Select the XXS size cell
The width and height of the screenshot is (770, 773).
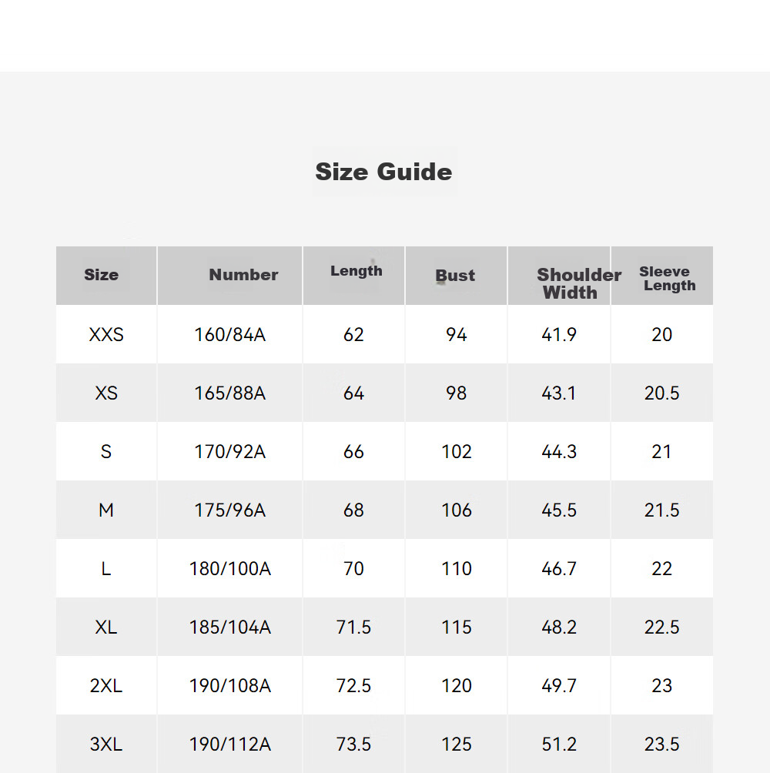tap(106, 335)
